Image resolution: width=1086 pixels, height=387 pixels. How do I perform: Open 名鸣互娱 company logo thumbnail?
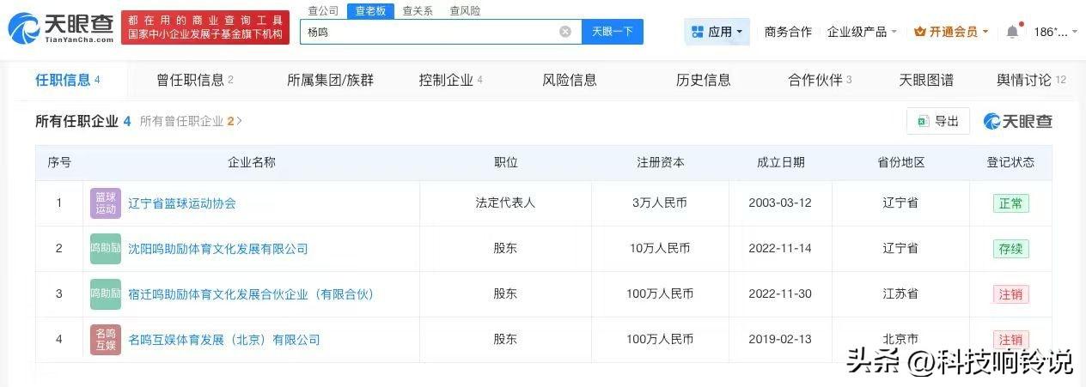point(106,340)
